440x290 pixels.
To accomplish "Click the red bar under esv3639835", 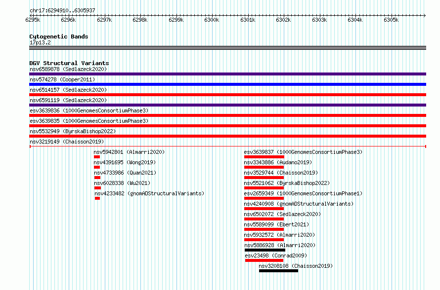I will point(227,126).
